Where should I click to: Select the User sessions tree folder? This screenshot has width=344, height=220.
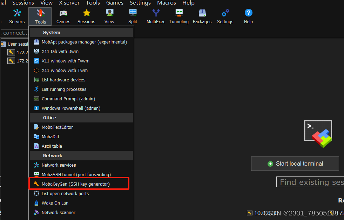[14, 44]
